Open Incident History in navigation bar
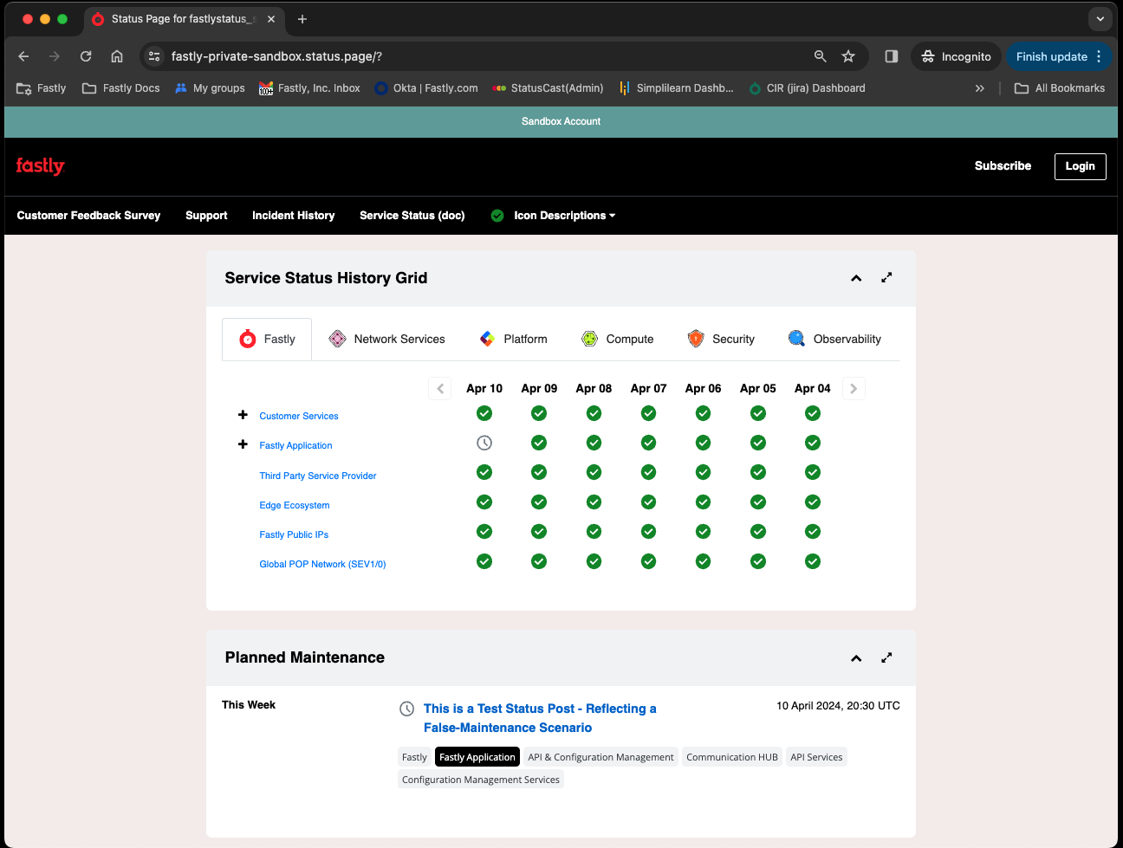1123x848 pixels. (293, 216)
